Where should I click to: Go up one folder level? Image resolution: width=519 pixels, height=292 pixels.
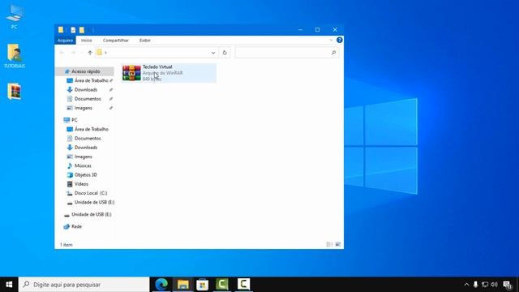(90, 53)
